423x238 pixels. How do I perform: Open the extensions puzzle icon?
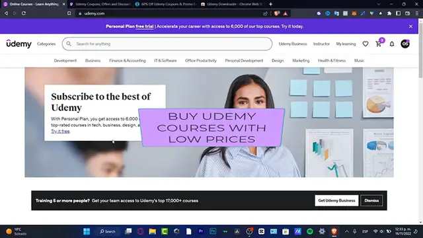pos(389,13)
